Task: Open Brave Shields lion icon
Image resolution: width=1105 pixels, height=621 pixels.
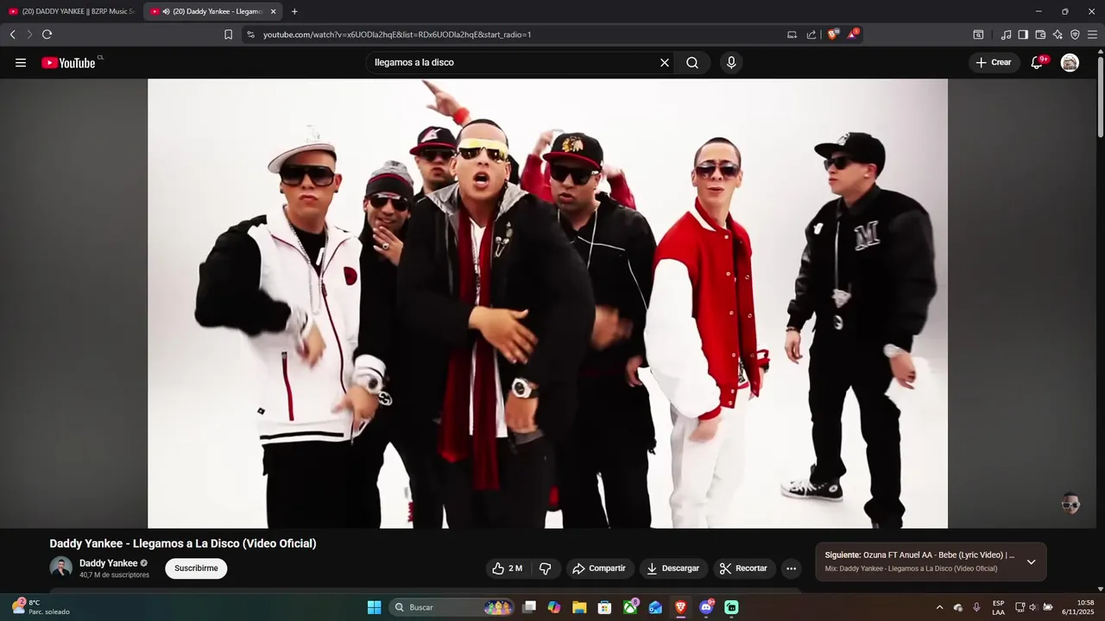Action: click(x=832, y=34)
